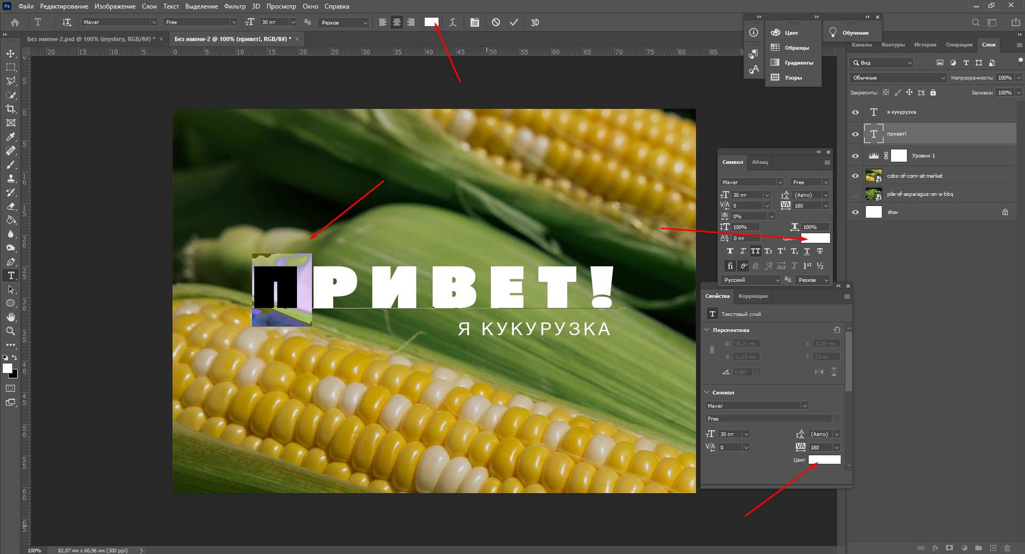The height and width of the screenshot is (554, 1025).
Task: Open language dropdown 'Русский'
Action: tap(751, 280)
